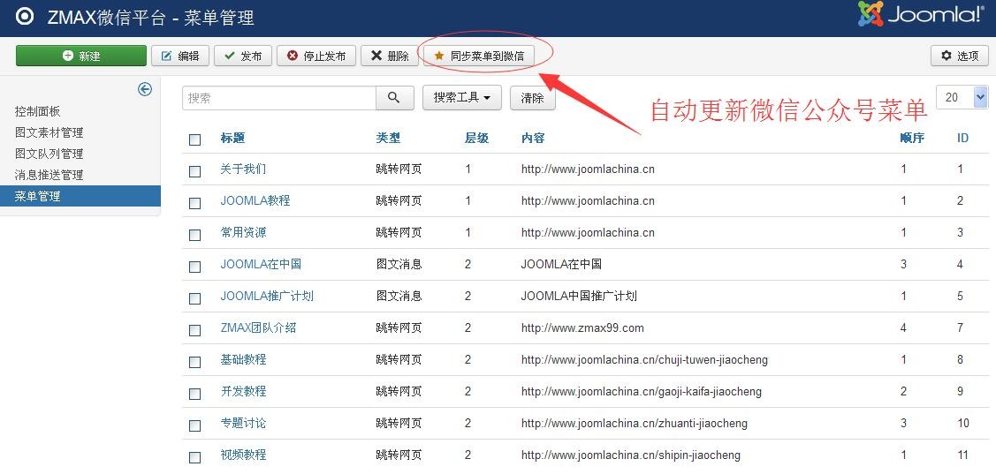Click inside the 搜索 text field
This screenshot has height=474, width=996.
click(x=279, y=98)
